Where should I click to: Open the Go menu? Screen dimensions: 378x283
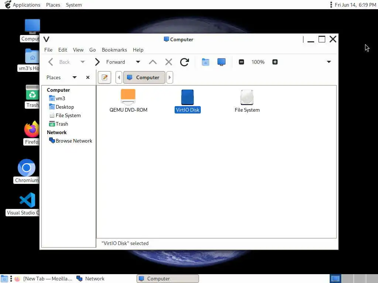92,50
